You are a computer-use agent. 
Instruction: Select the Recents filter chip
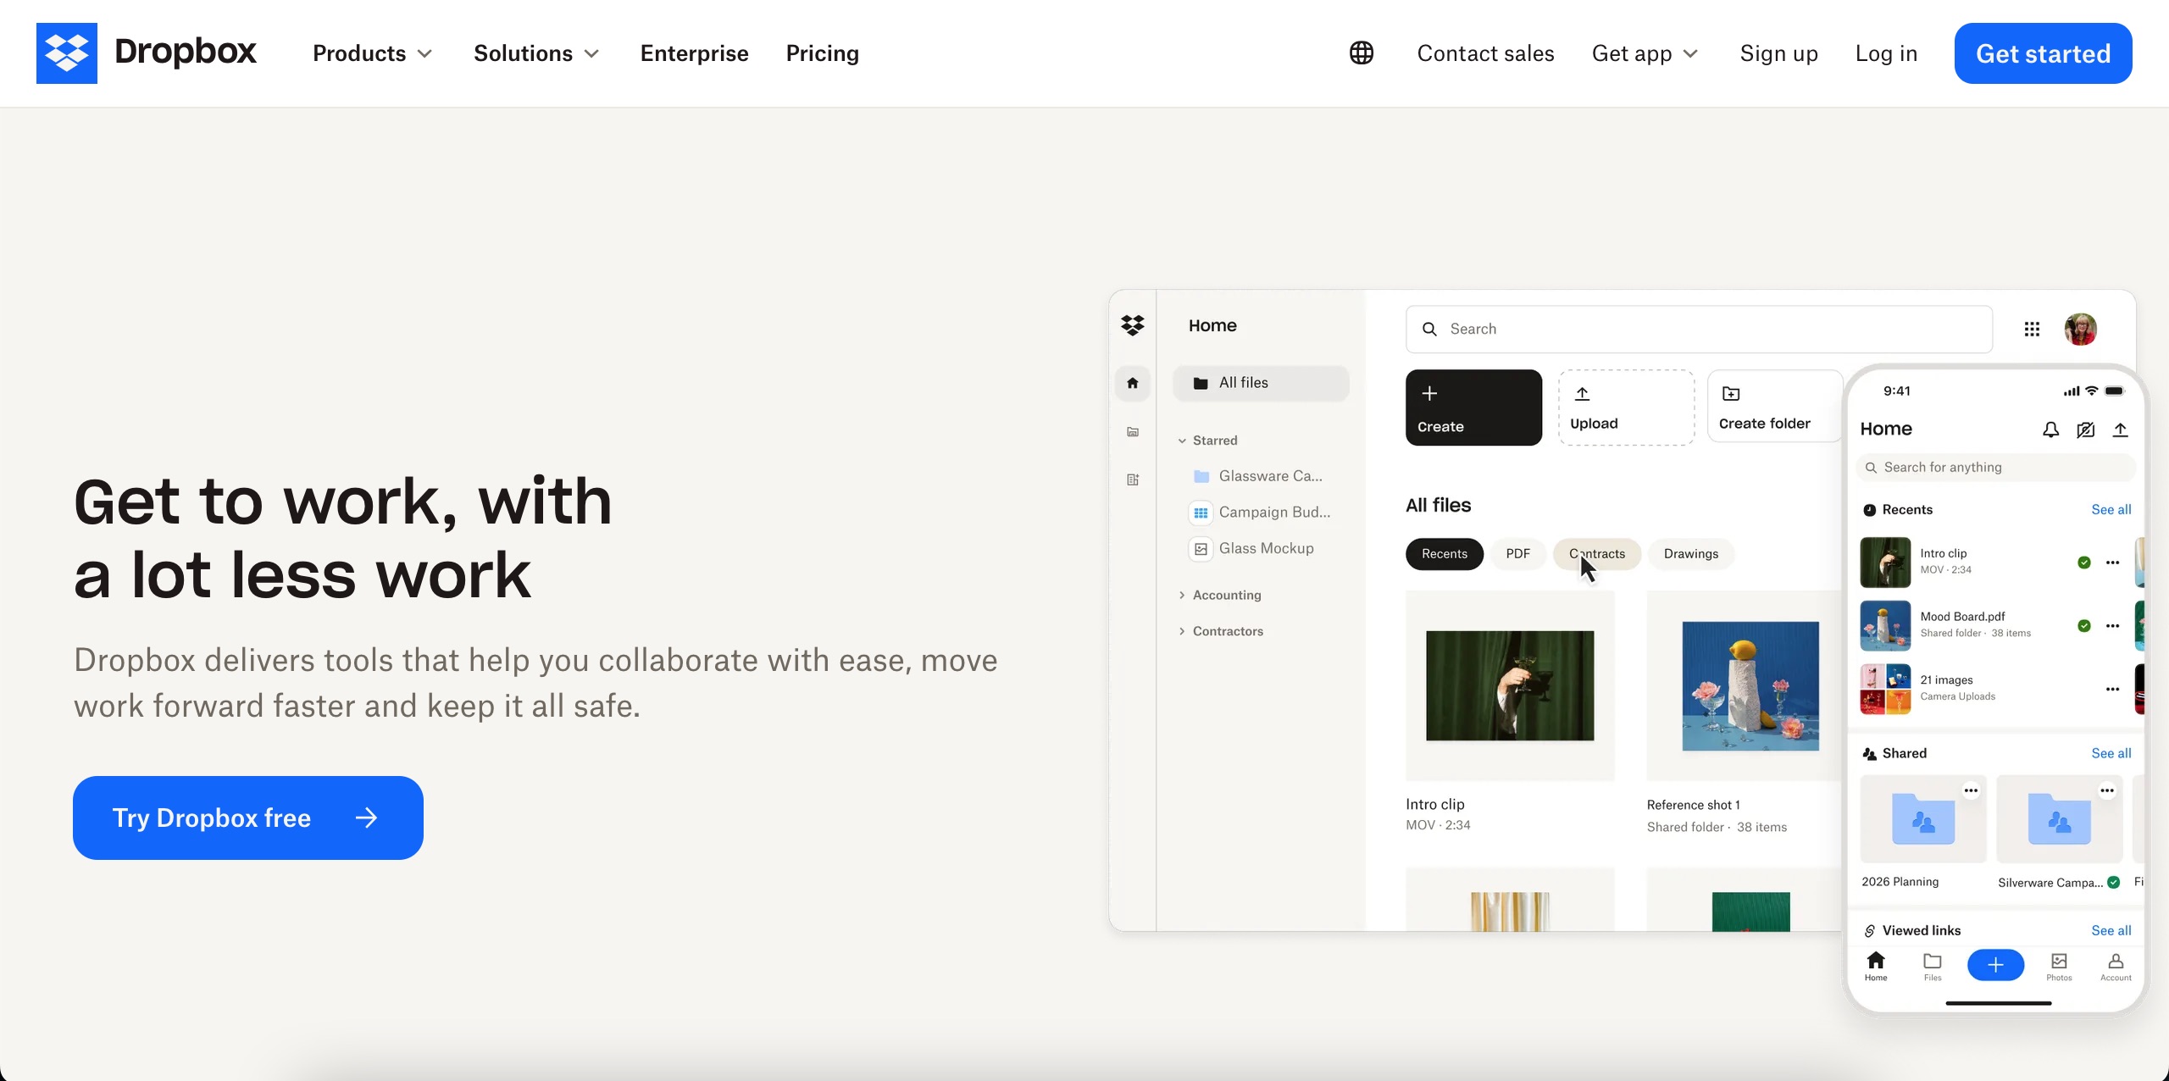(1445, 554)
